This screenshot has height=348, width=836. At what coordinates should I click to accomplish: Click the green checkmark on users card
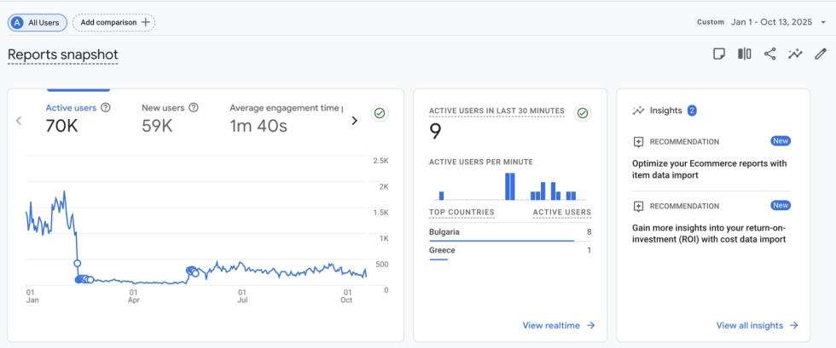(379, 113)
